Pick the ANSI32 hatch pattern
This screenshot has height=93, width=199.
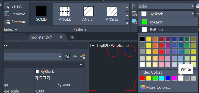click(112, 14)
